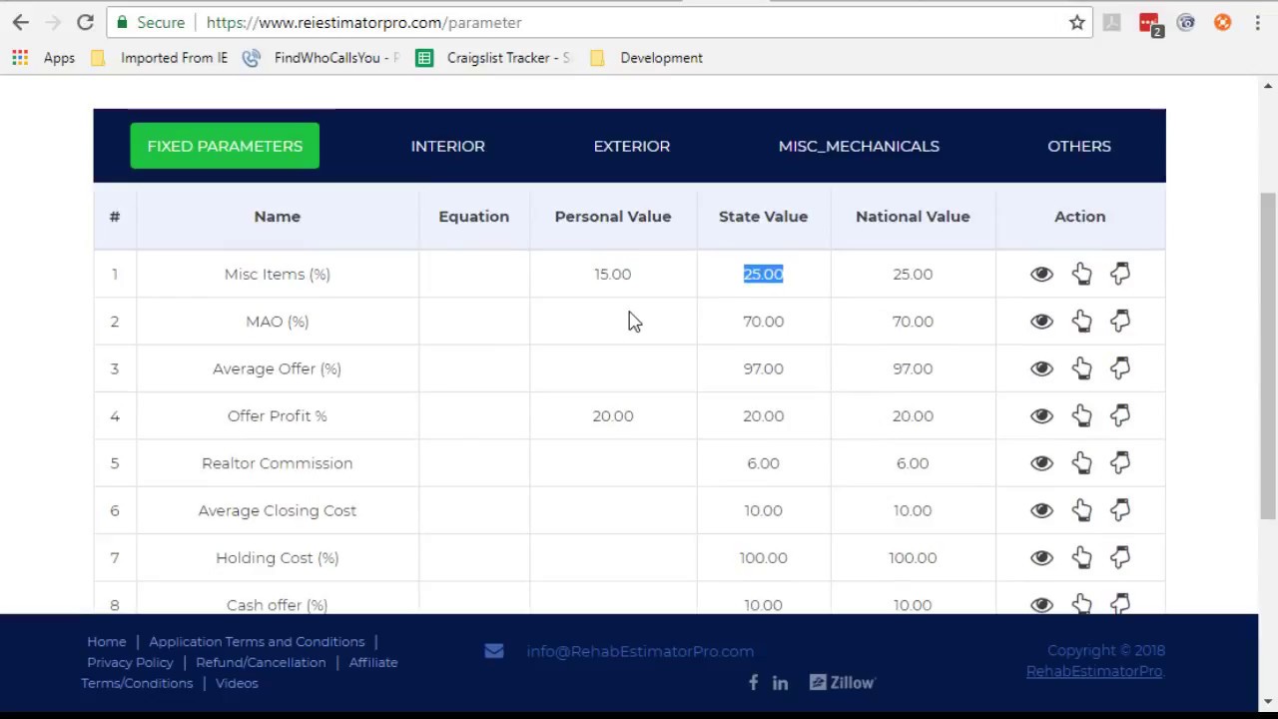Reload the page
The height and width of the screenshot is (719, 1278).
coord(85,22)
